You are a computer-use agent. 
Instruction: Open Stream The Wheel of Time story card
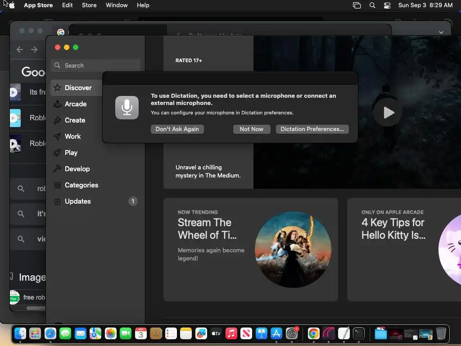(250, 250)
